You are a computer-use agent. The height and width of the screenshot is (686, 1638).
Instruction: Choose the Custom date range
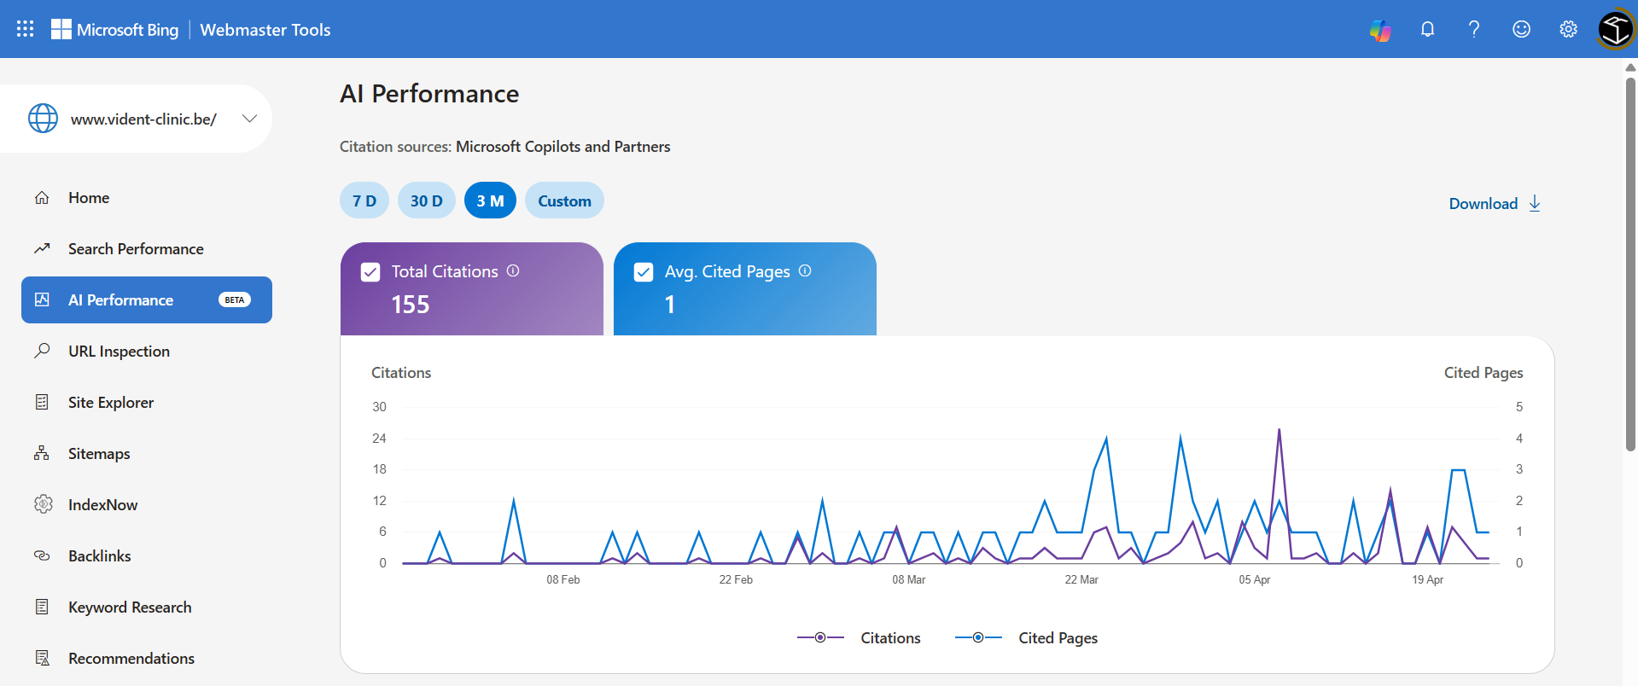coord(564,201)
